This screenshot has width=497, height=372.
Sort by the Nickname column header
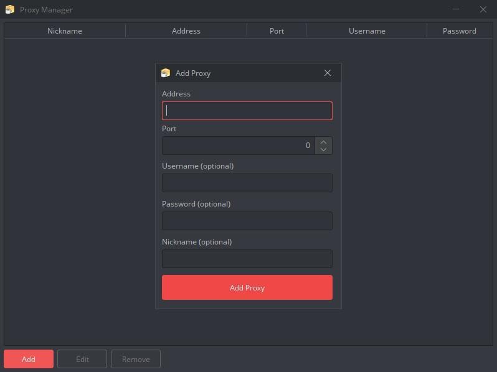coord(65,30)
